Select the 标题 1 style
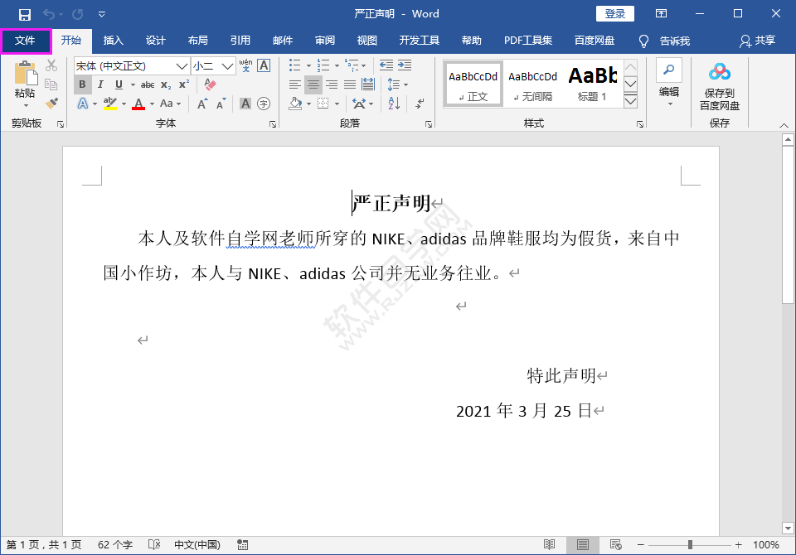 [592, 79]
